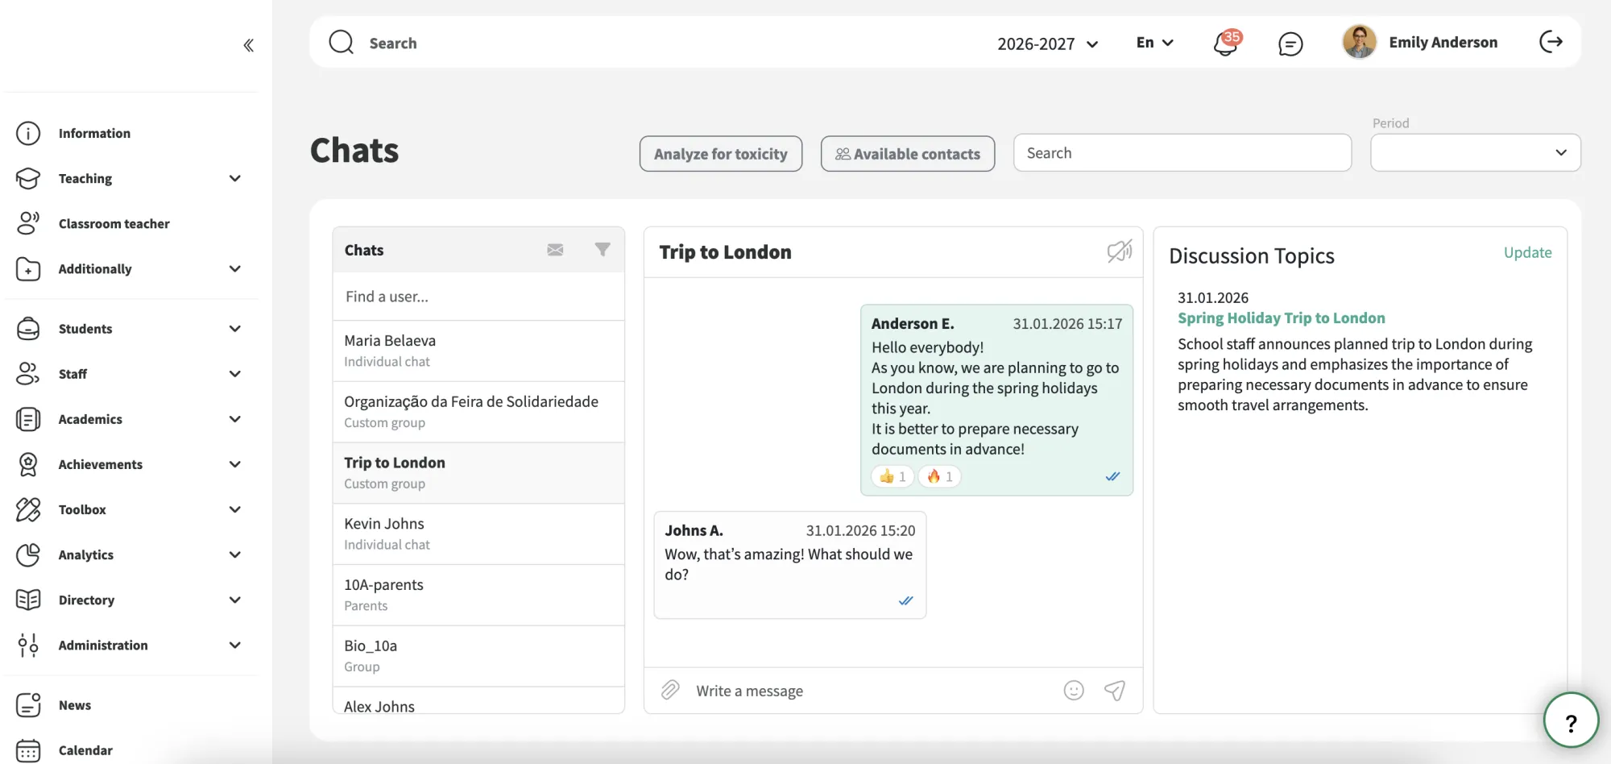Click the Find a user field
1611x764 pixels.
(478, 297)
